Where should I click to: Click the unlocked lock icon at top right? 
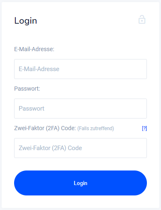click(142, 20)
